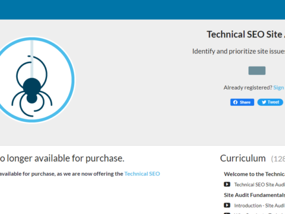Open the Technical SEO link in description

pos(142,174)
